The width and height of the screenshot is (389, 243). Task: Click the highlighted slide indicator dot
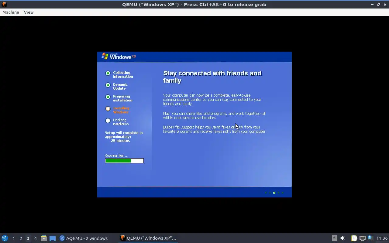[274, 193]
